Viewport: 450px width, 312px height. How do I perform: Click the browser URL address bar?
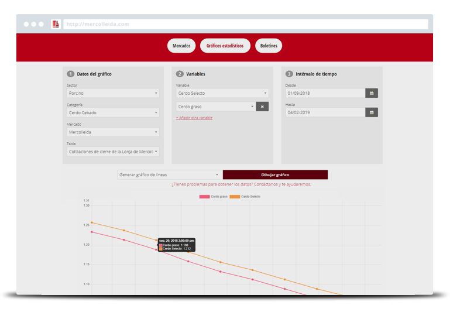pyautogui.click(x=246, y=24)
